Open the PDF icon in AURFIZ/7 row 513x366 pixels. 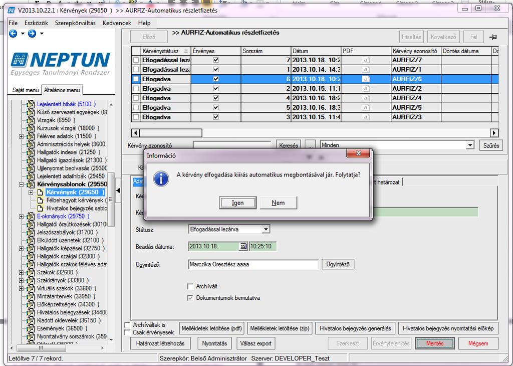[x=366, y=60]
